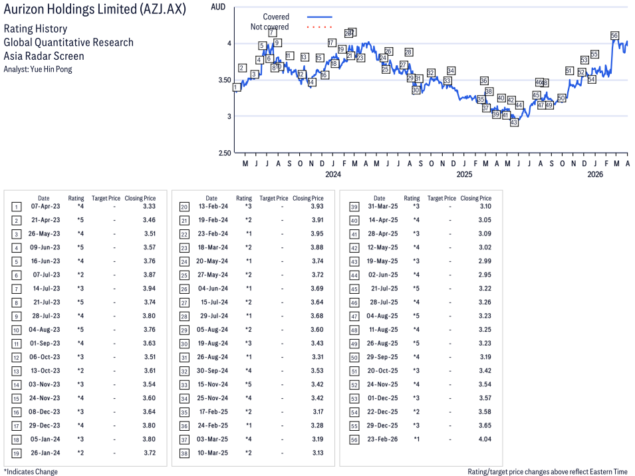Click the Closing Price header in third table

click(x=475, y=198)
